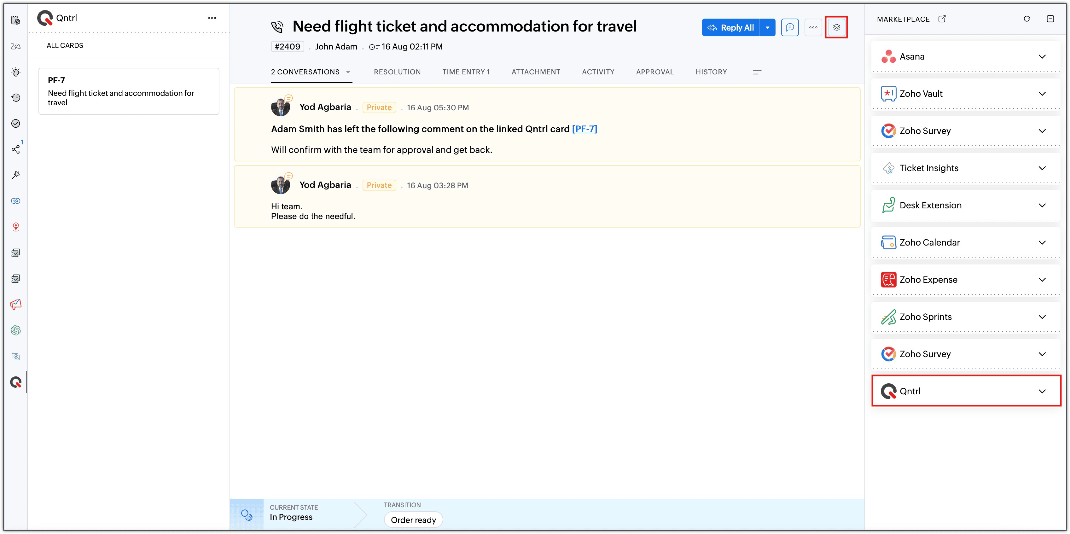Switch to the Resolution tab
The height and width of the screenshot is (534, 1070).
click(397, 72)
